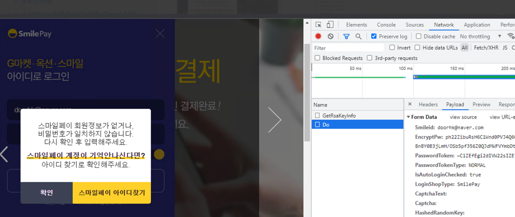Viewport: 515px width, 217px height.
Task: Click the IsAutoLoginChecked true value
Action: pyautogui.click(x=475, y=175)
